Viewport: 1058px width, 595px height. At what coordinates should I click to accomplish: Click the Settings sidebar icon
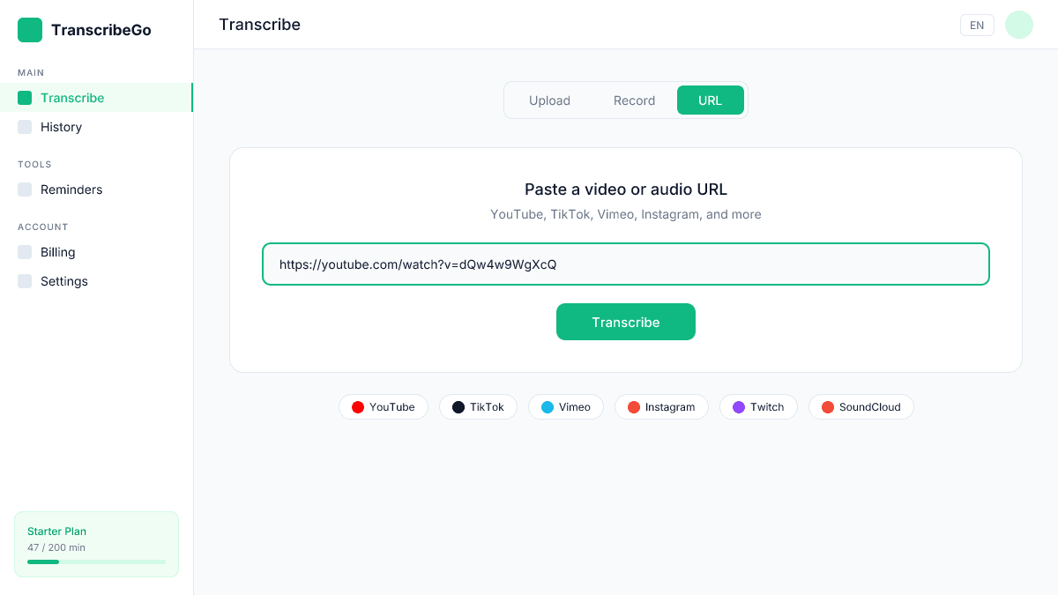[24, 280]
